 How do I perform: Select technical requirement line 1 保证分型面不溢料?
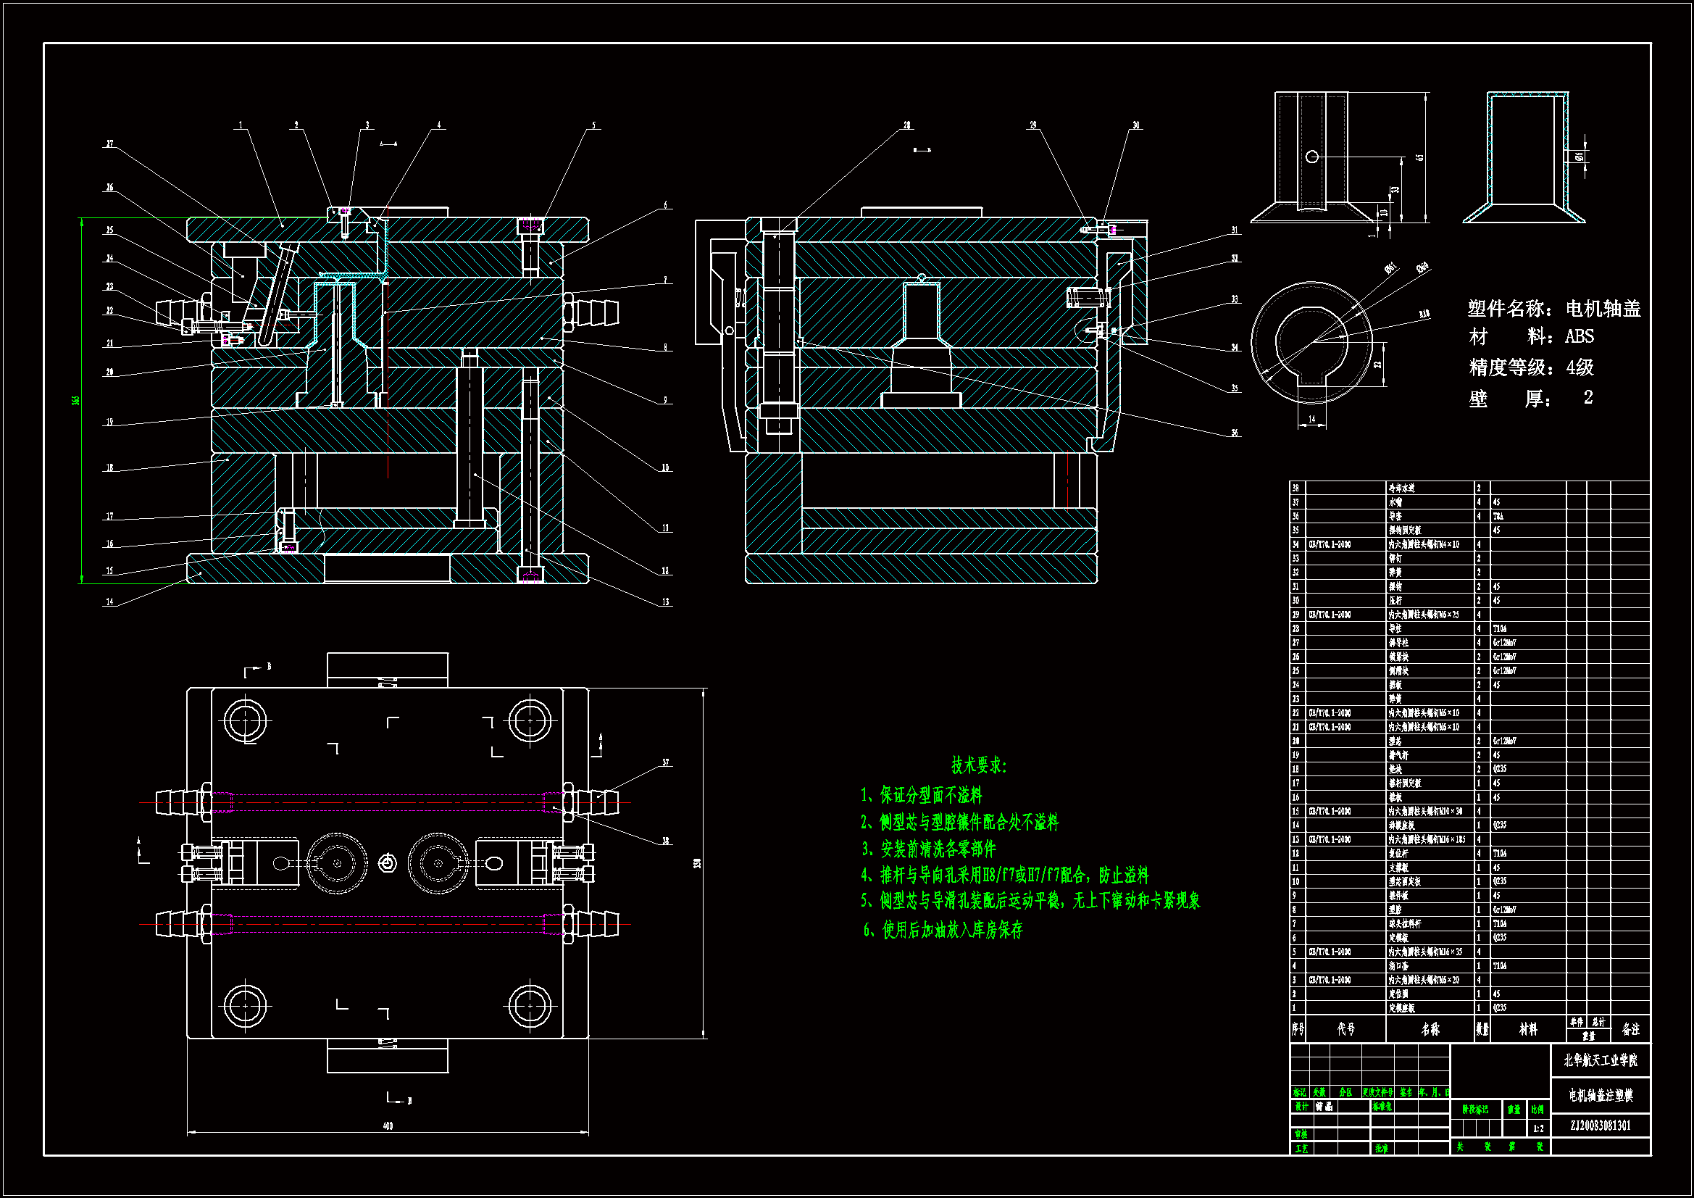pos(922,795)
